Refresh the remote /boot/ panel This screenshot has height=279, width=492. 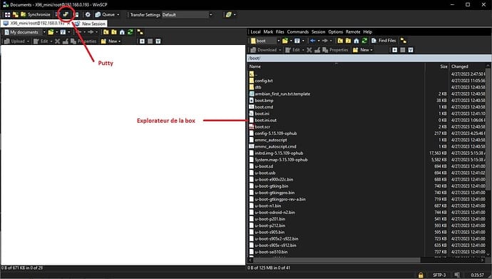(364, 41)
